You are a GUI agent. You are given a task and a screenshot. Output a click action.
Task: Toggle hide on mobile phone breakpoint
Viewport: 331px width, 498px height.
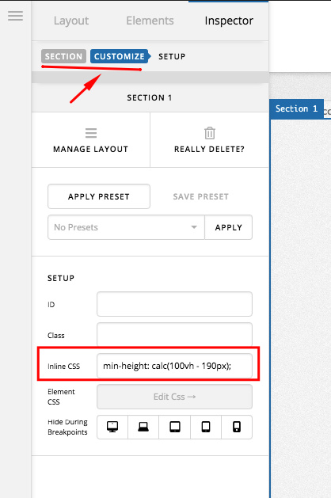pos(237,427)
